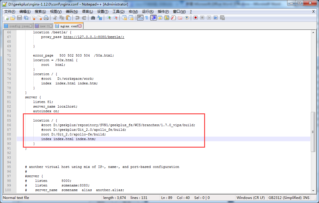Switch to the config.json tab
This screenshot has width=319, height=203.
[x=19, y=26]
